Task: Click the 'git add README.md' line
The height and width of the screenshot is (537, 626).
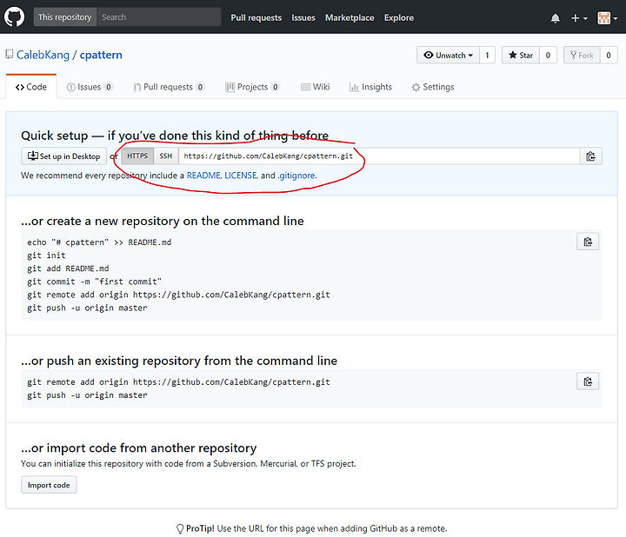Action: click(x=68, y=268)
